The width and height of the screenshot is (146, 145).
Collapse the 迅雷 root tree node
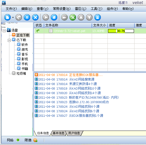[x=4, y=31]
